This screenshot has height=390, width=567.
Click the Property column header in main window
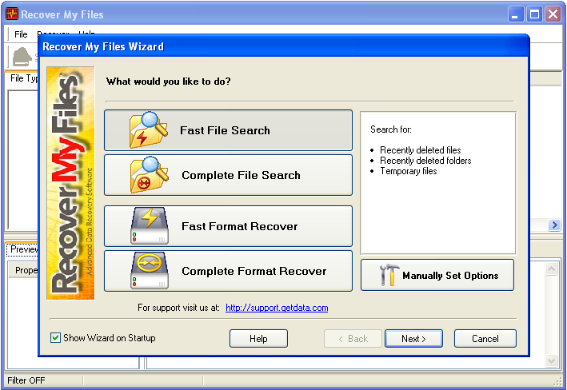pos(24,270)
